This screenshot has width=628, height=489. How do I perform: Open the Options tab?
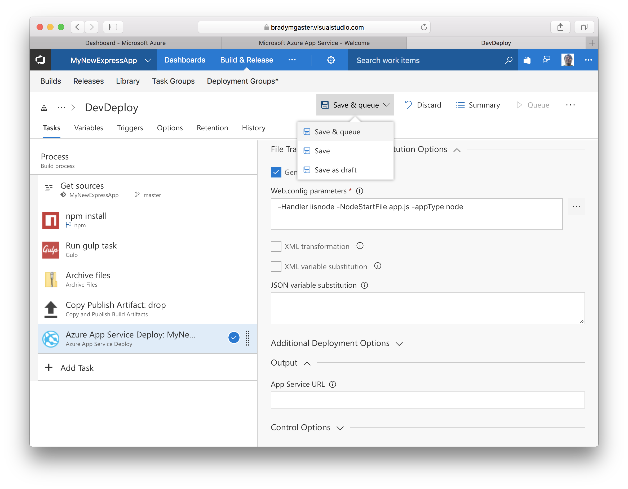pos(170,128)
